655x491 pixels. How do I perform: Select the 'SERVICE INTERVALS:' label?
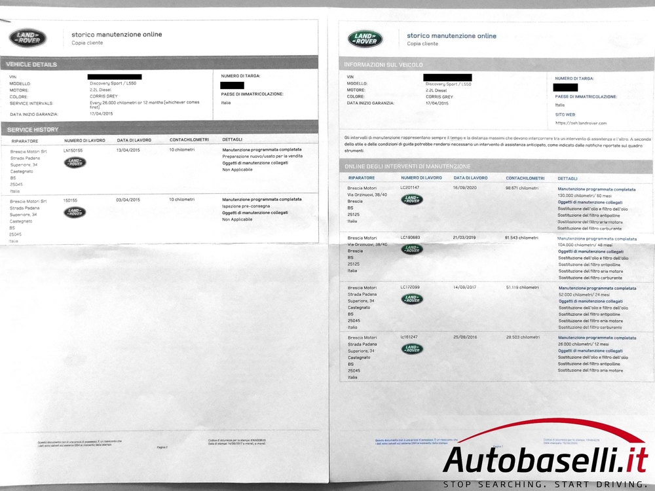click(x=31, y=103)
